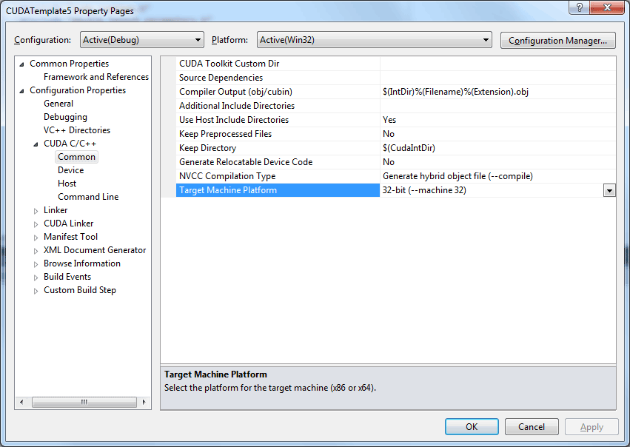Expand the Custom Build Step node
The height and width of the screenshot is (447, 630).
tap(36, 291)
